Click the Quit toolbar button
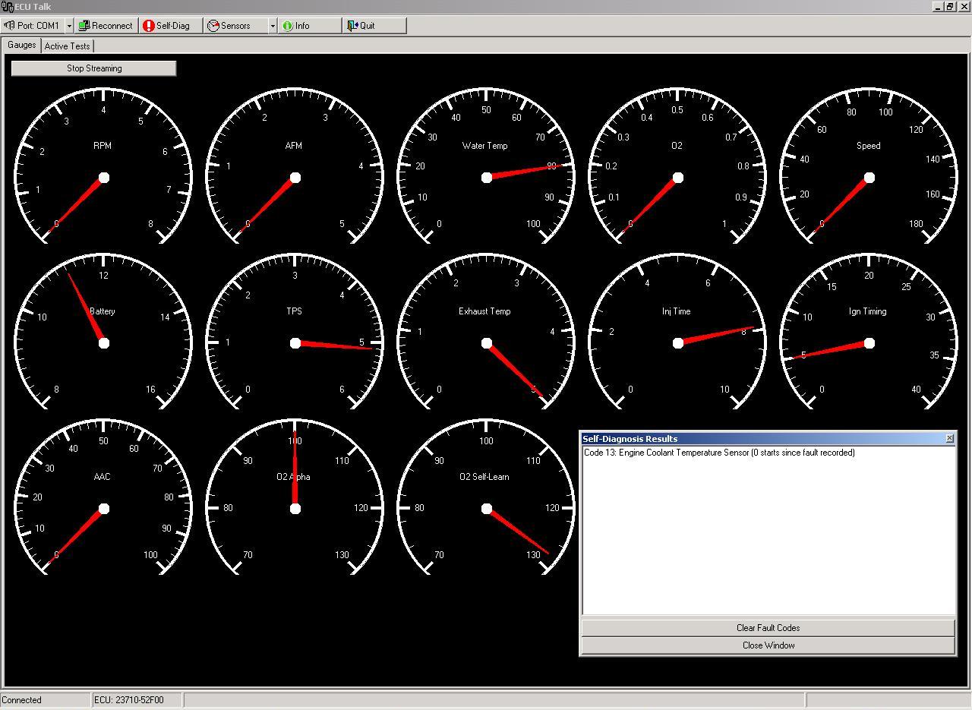This screenshot has height=710, width=972. [x=374, y=26]
